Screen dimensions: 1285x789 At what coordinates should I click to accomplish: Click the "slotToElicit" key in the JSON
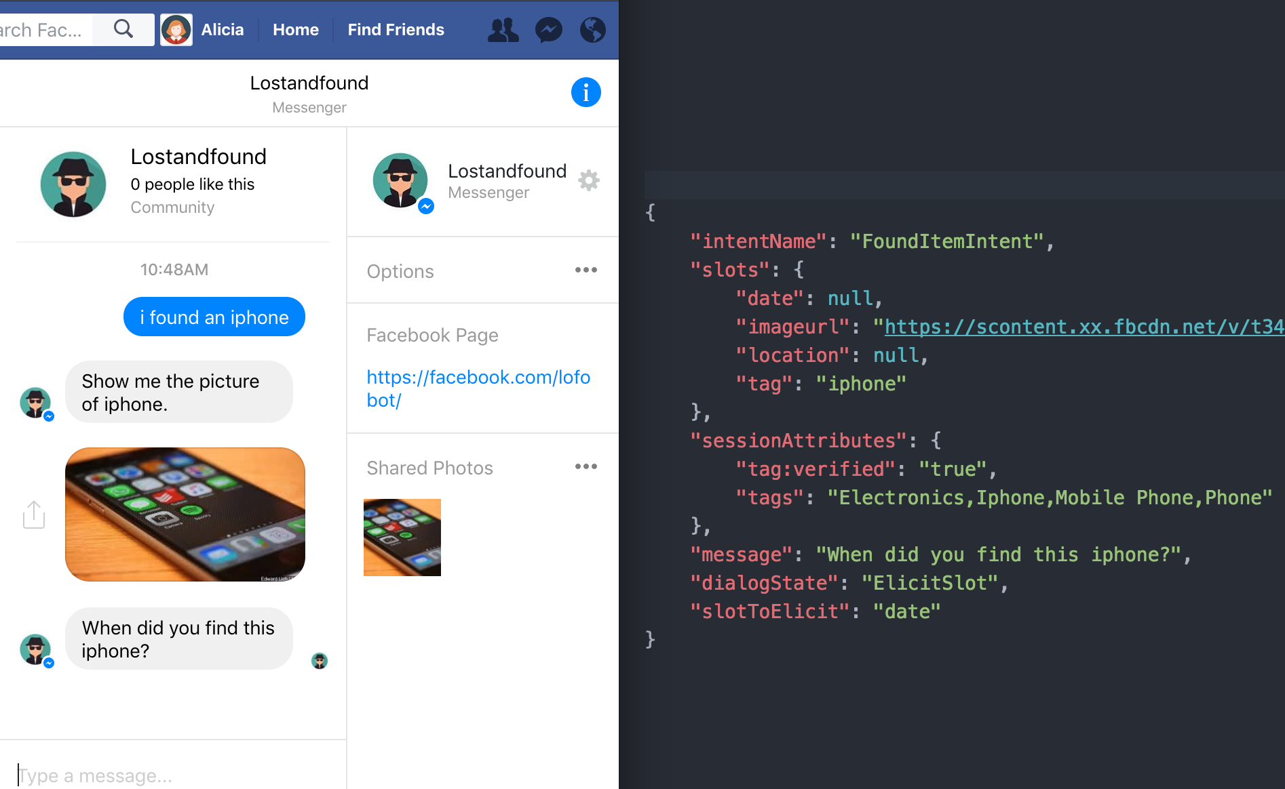770,611
